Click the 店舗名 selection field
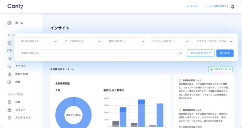This screenshot has height=128, width=242. [100, 53]
